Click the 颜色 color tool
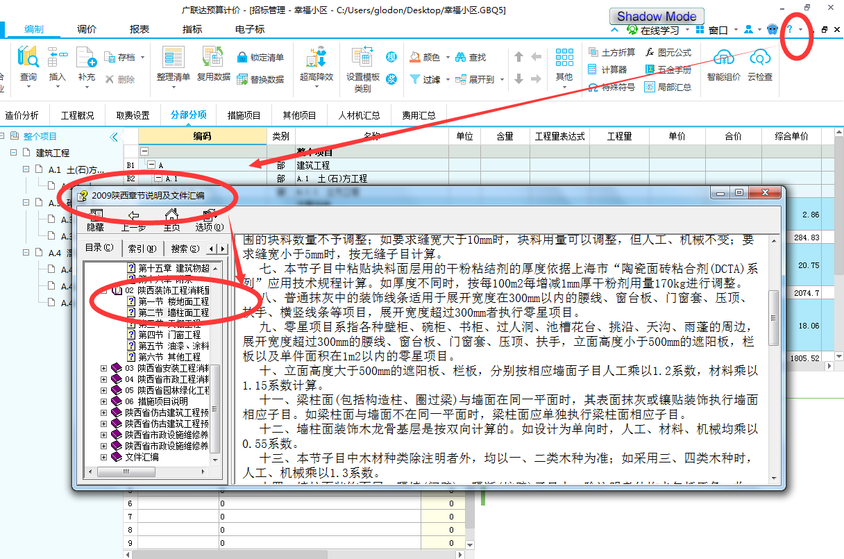Screen dimensions: 844x559 tap(425, 57)
